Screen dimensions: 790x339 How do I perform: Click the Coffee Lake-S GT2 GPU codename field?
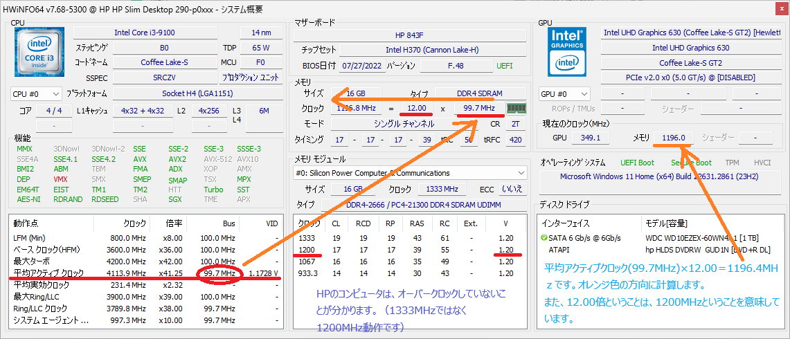[x=690, y=63]
